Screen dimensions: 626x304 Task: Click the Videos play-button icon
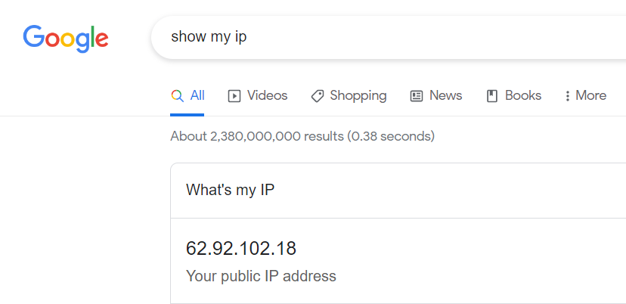tap(234, 96)
